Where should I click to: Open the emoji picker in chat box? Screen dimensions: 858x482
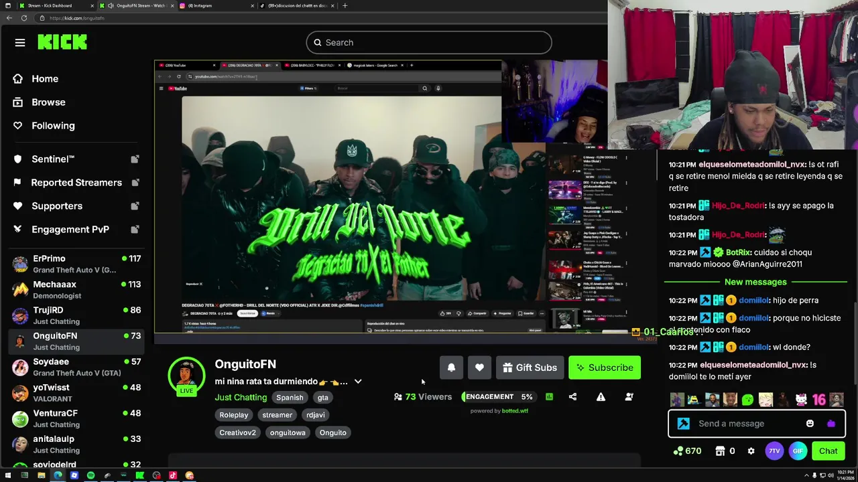[810, 424]
